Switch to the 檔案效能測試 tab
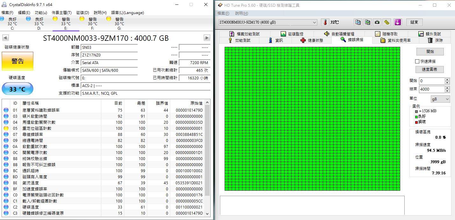 click(x=244, y=34)
